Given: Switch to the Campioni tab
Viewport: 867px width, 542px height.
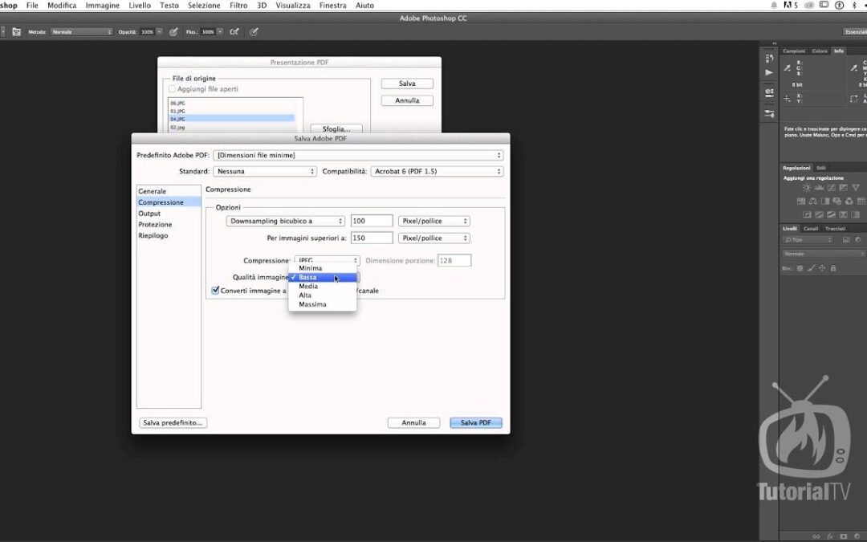Looking at the screenshot, I should tap(794, 51).
